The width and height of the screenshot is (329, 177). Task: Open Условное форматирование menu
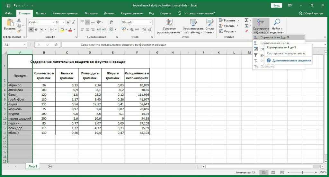(169, 26)
